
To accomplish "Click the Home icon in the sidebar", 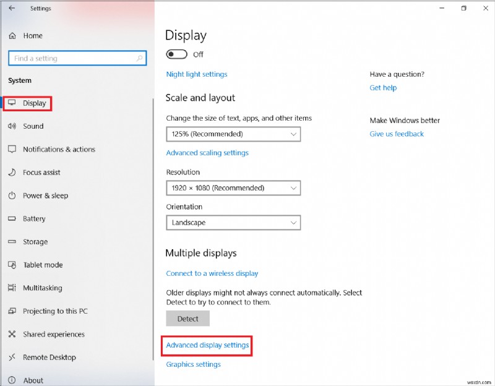I will pyautogui.click(x=11, y=35).
